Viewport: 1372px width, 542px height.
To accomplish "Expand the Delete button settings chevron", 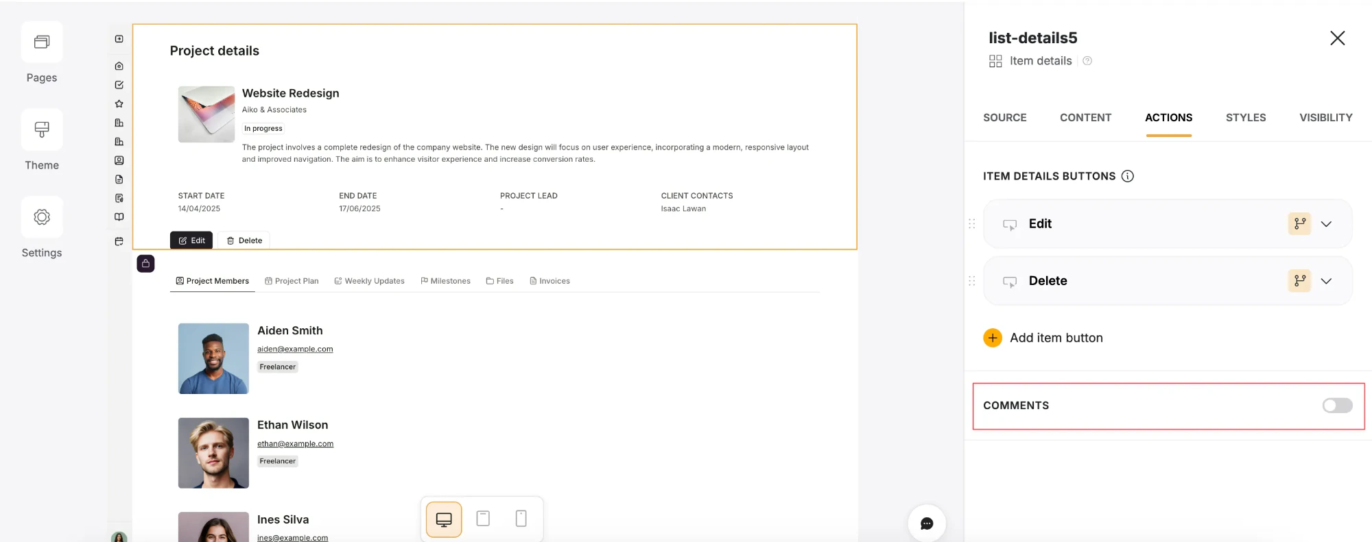I will 1326,281.
